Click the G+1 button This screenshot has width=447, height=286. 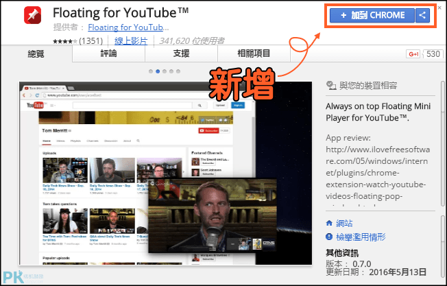413,54
